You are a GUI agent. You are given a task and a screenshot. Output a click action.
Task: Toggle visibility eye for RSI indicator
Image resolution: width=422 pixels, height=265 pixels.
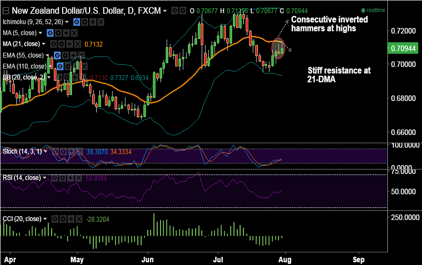[x=54, y=178]
